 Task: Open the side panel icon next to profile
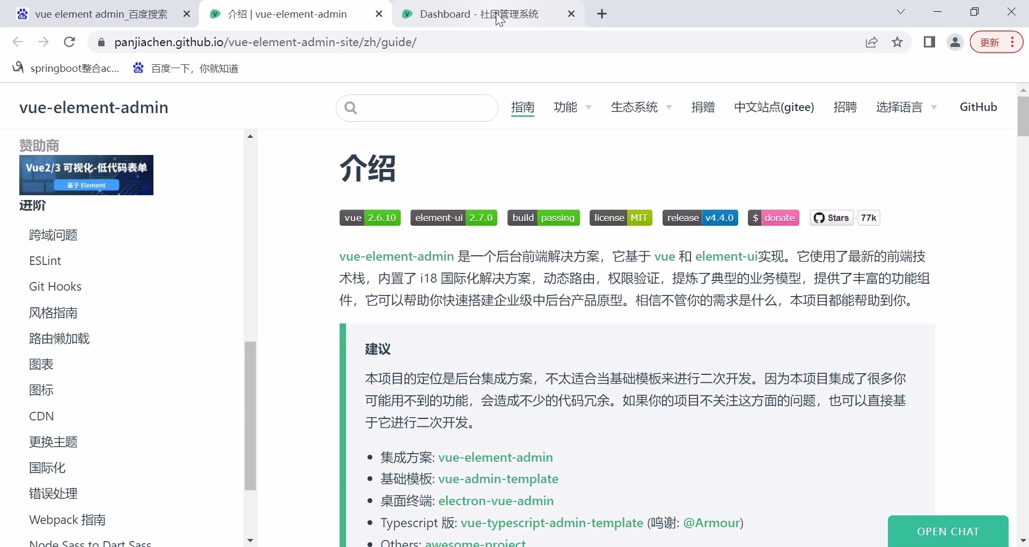coord(930,42)
